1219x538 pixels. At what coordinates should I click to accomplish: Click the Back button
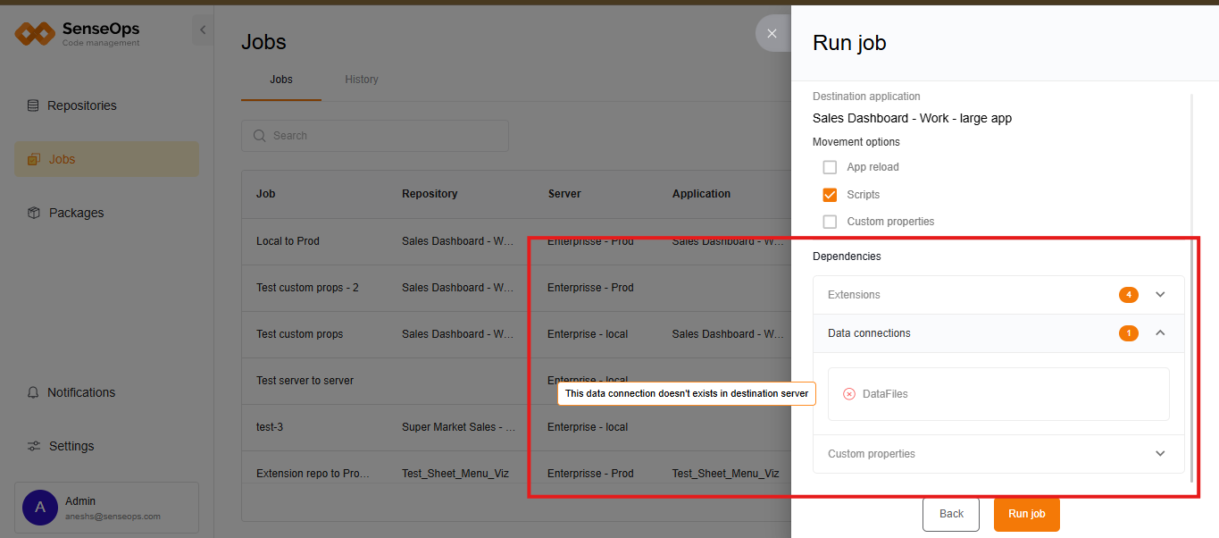click(952, 514)
